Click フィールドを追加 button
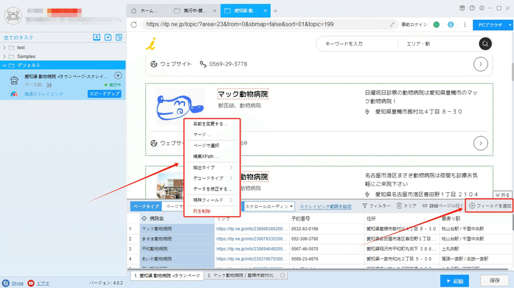514x288 pixels. point(490,206)
